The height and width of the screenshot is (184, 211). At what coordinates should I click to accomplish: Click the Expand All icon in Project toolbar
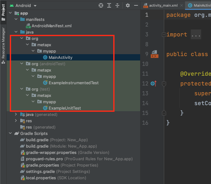[109, 5]
